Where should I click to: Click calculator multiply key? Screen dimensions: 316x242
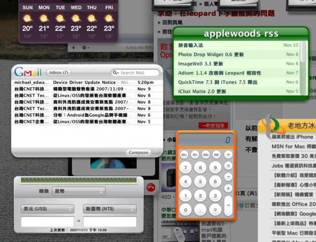[x=228, y=166]
